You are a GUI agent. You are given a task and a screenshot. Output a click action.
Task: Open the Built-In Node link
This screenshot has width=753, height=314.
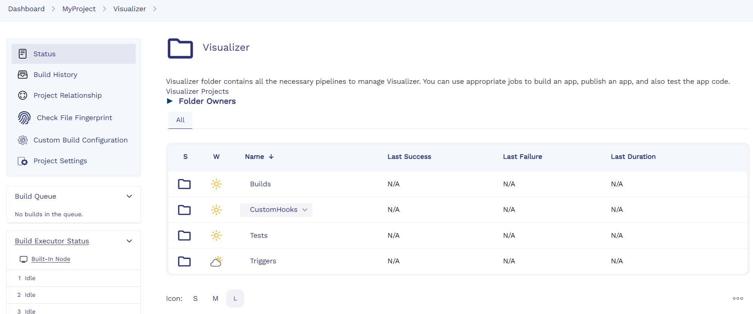click(51, 259)
